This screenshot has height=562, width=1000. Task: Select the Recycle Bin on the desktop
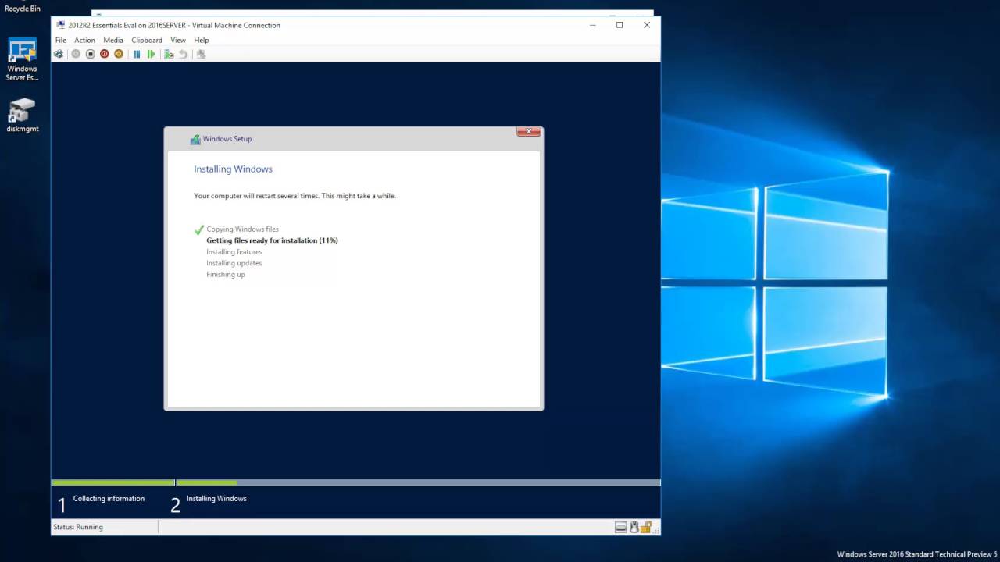[x=23, y=7]
